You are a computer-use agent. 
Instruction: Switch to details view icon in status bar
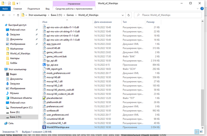pyautogui.click(x=197, y=132)
